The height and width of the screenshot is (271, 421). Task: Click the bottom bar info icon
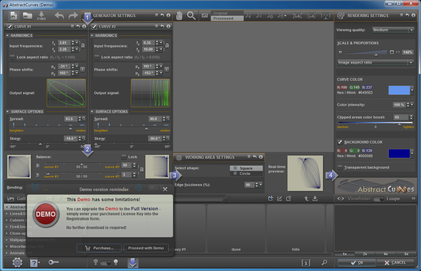[306, 262]
